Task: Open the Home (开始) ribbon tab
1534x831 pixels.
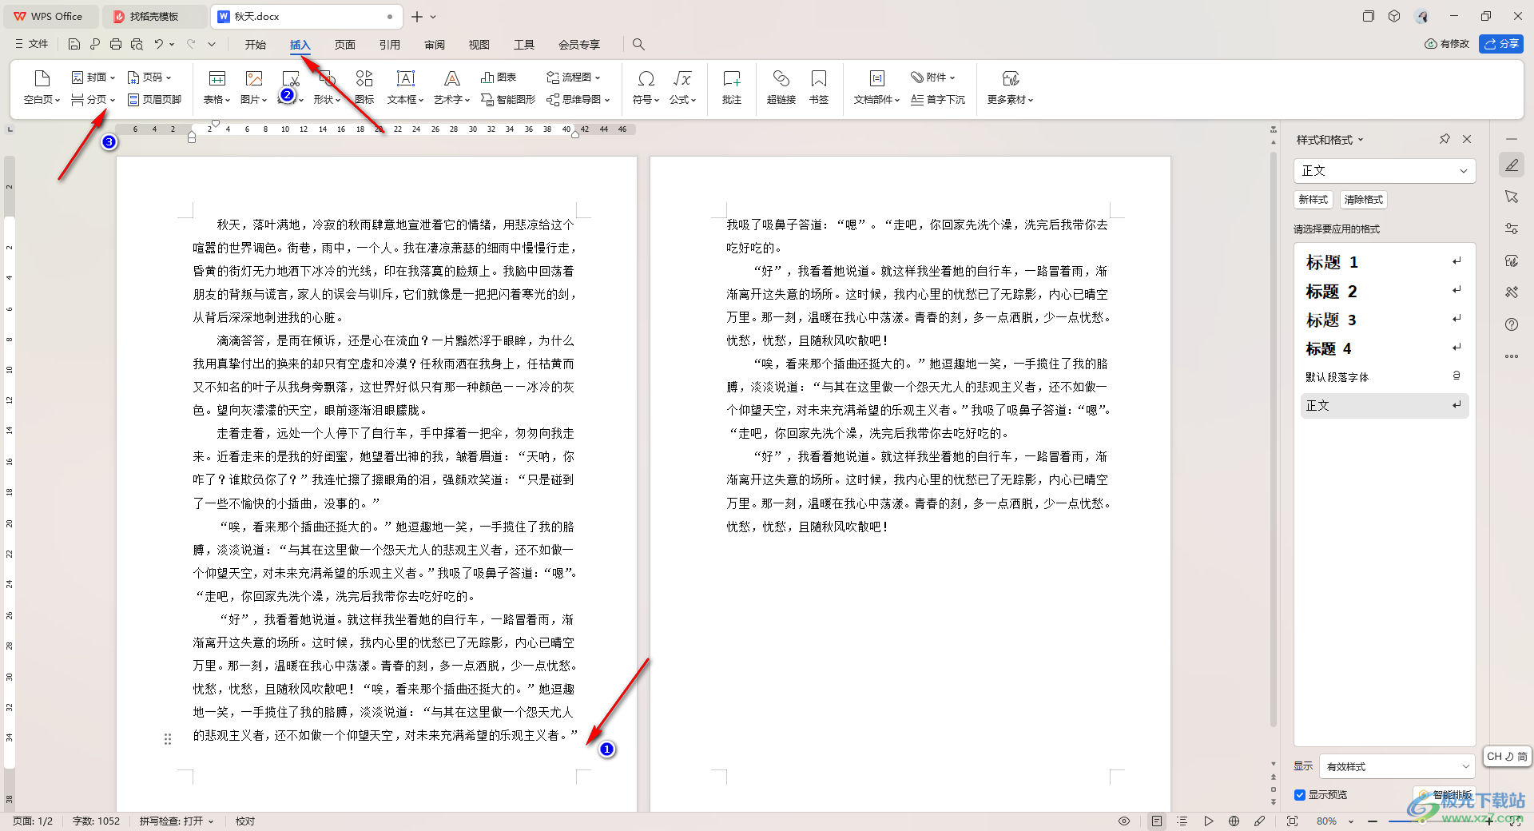Action: (256, 45)
